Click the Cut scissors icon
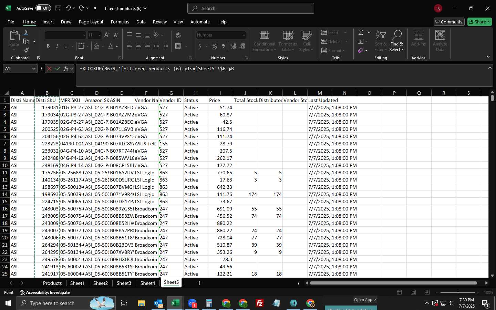496x310 pixels. pos(26,33)
